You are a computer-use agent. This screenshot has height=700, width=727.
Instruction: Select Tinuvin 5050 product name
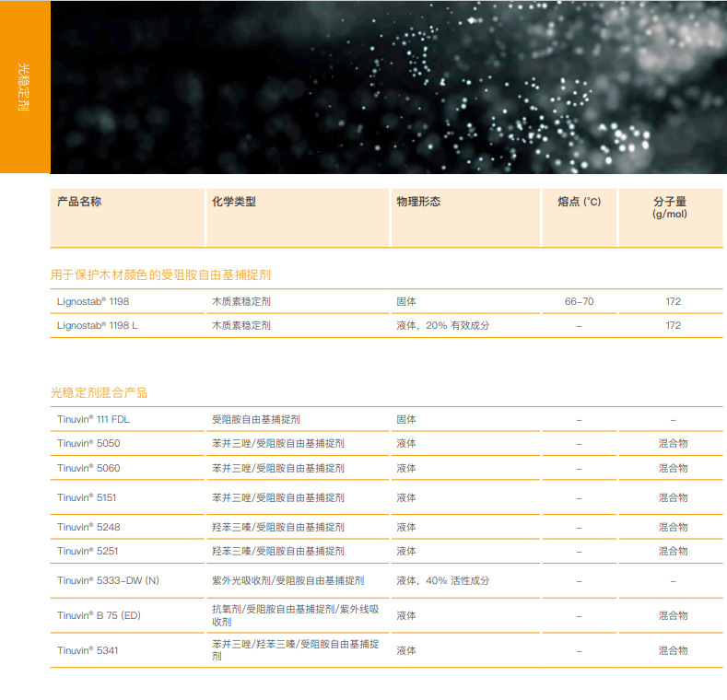[88, 444]
